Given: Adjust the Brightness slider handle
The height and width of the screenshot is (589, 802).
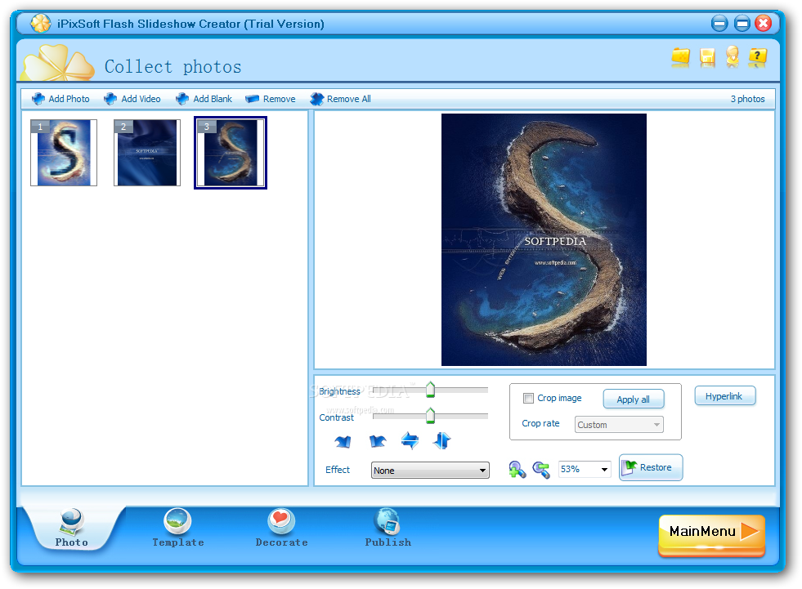Looking at the screenshot, I should coord(430,390).
